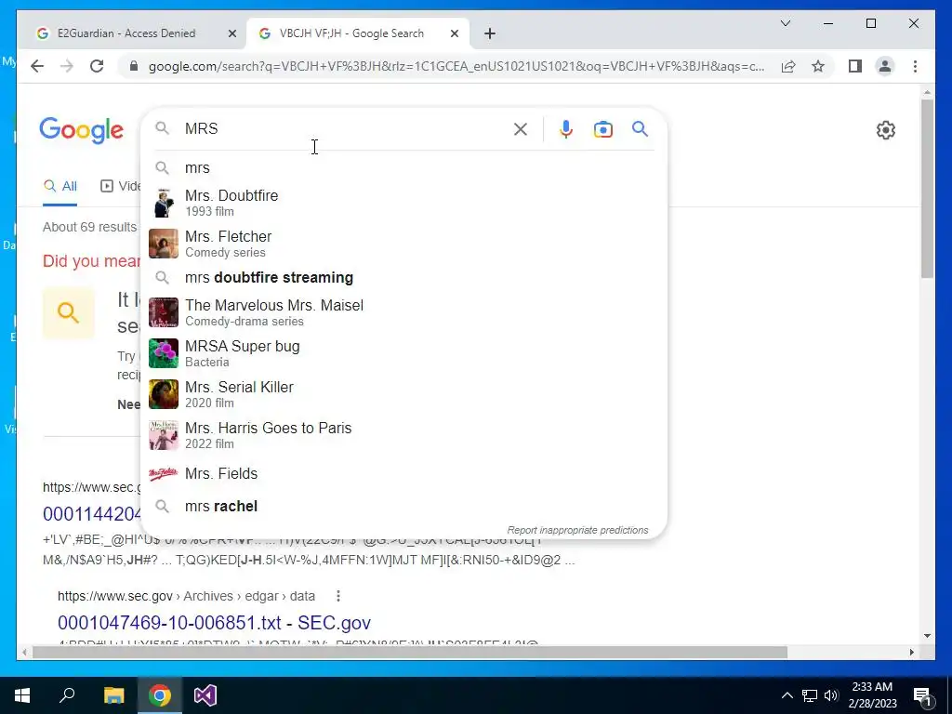This screenshot has height=714, width=952.
Task: Open Google Lens camera image search
Action: pos(602,129)
